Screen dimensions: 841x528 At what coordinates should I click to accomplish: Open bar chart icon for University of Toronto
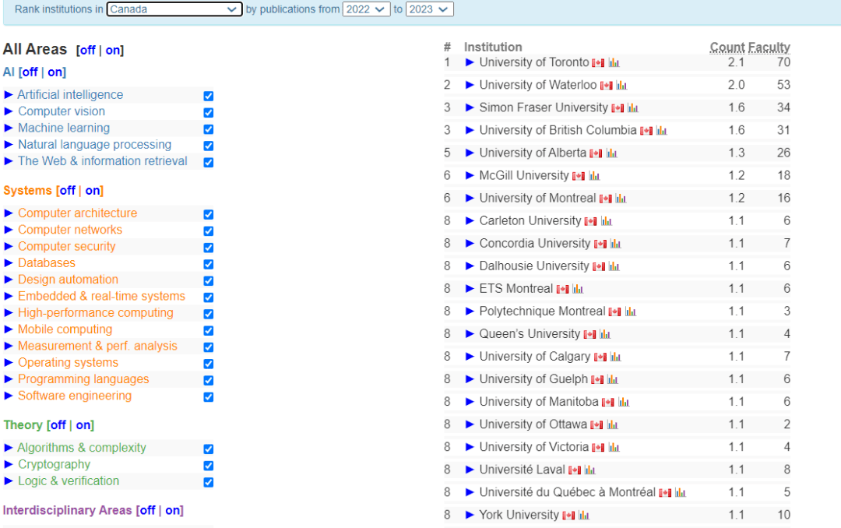(614, 63)
